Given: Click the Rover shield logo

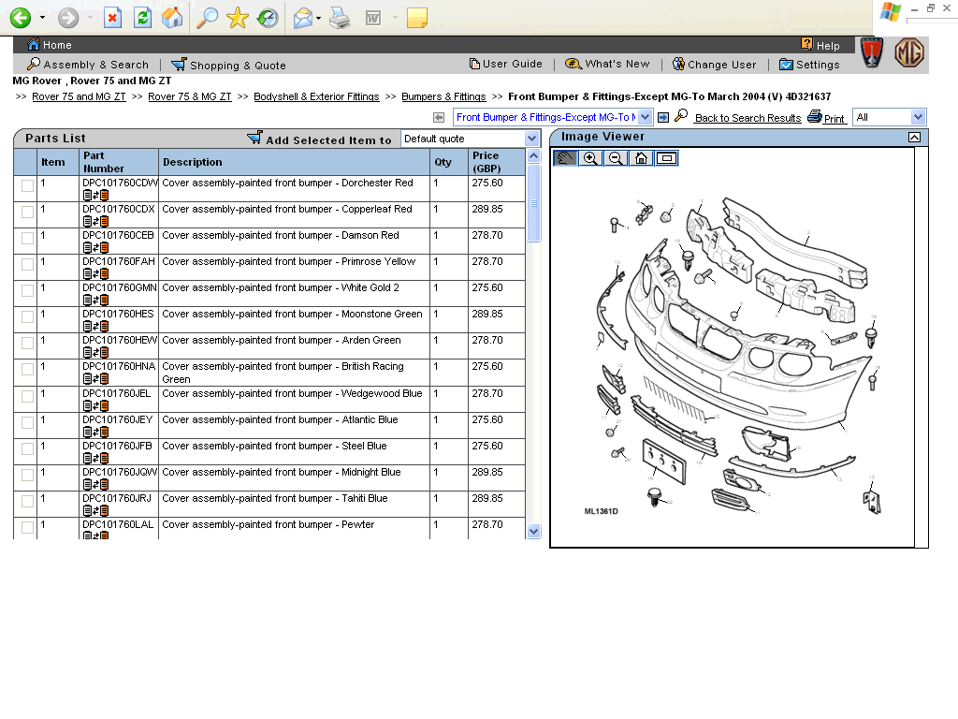Looking at the screenshot, I should tap(872, 52).
